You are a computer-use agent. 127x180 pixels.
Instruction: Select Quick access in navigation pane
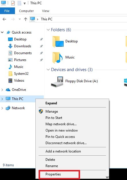point(22,32)
